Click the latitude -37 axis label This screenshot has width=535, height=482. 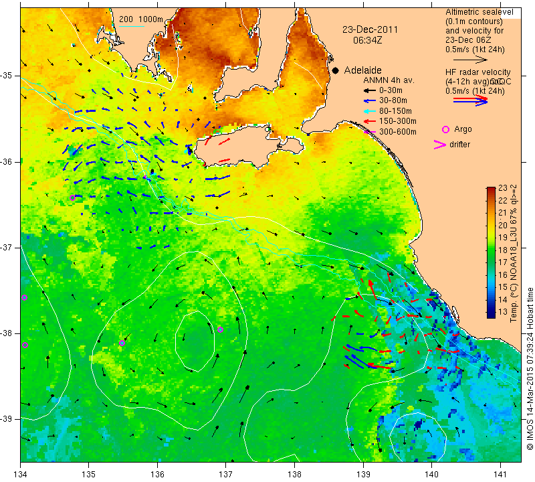click(7, 247)
